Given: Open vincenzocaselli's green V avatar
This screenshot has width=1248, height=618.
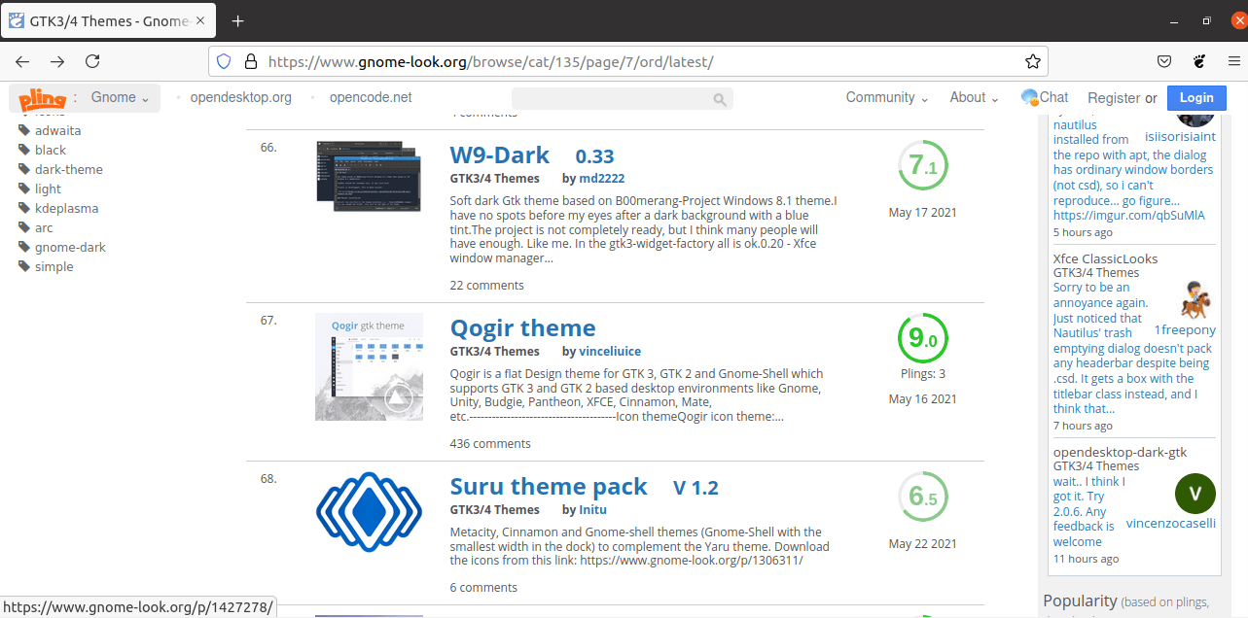Looking at the screenshot, I should pos(1195,494).
